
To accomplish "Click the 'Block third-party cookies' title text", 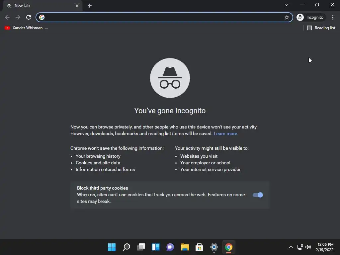I will 102,188.
